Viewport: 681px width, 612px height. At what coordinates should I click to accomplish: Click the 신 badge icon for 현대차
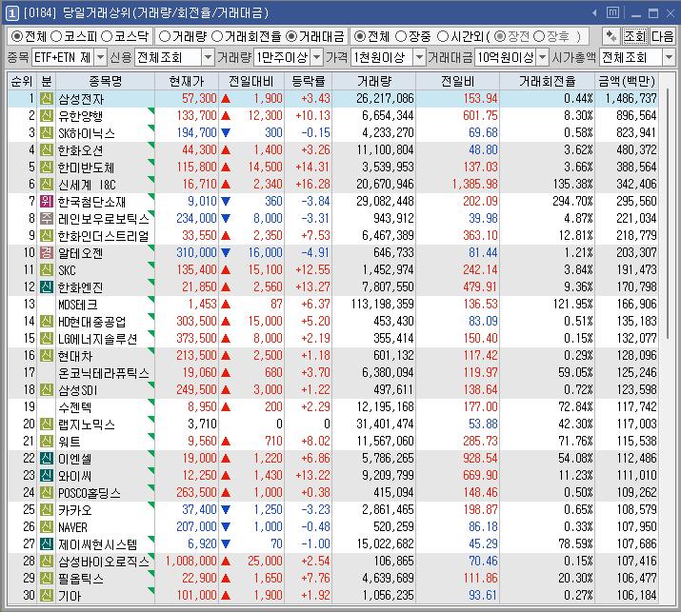[x=47, y=355]
